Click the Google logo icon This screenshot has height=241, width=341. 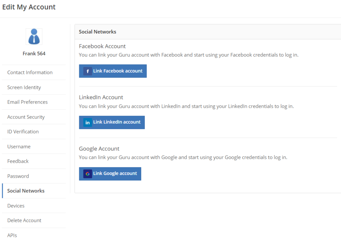(88, 174)
